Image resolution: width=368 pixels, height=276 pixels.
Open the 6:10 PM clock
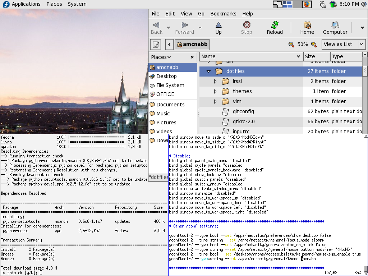[349, 4]
